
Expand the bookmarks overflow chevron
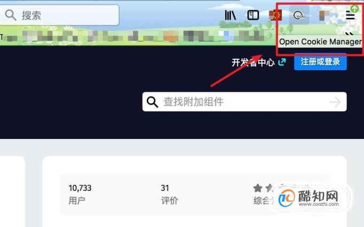350,34
